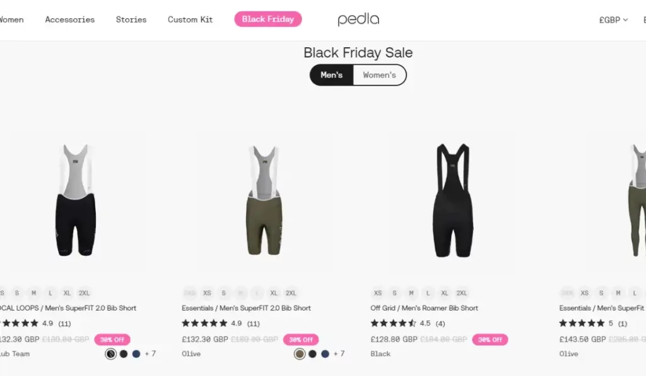The image size is (646, 376).
Task: Choose size XS on Off Grid Roamer short
Action: click(378, 293)
